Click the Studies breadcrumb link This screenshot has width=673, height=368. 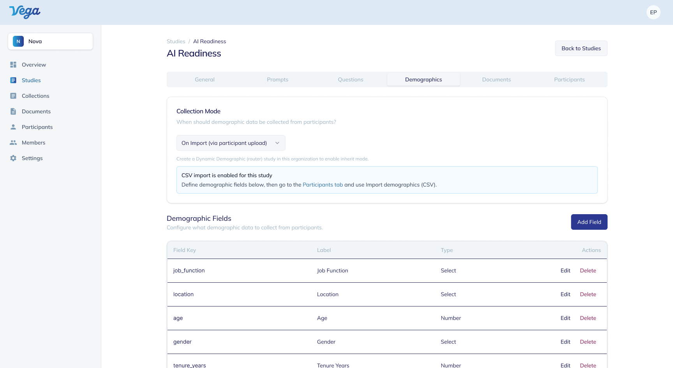[x=176, y=41]
